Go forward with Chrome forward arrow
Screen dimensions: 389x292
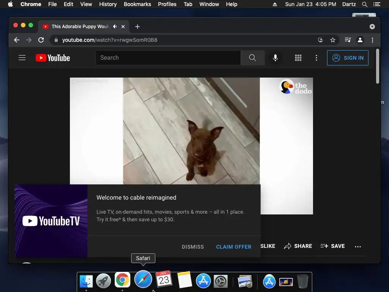[x=29, y=40]
